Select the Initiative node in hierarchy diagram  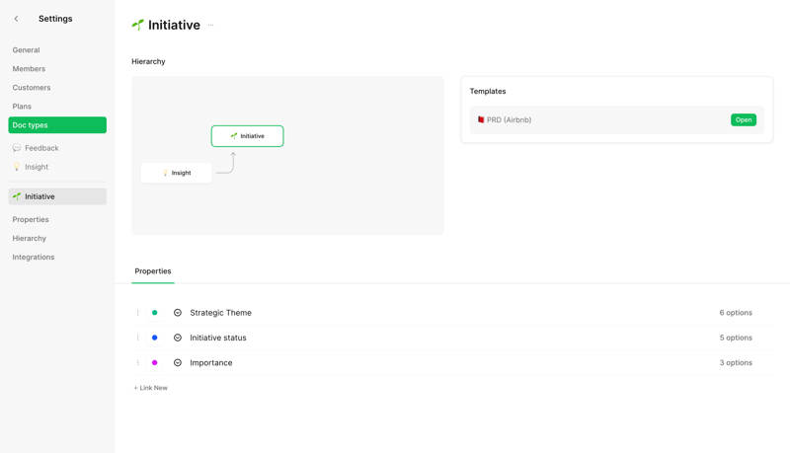coord(248,136)
